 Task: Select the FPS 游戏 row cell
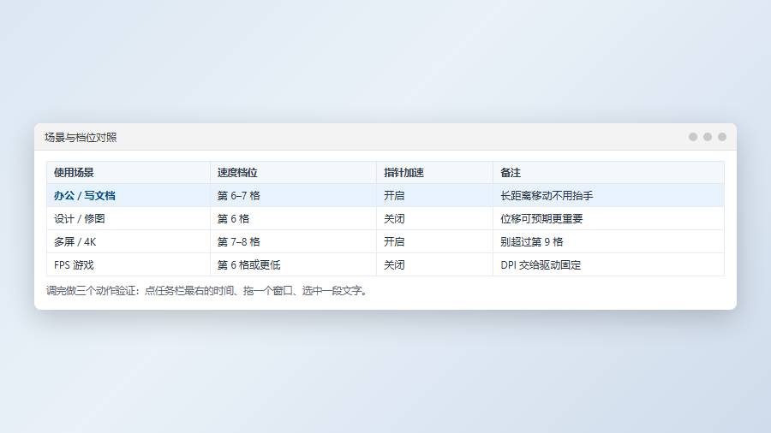pos(128,264)
